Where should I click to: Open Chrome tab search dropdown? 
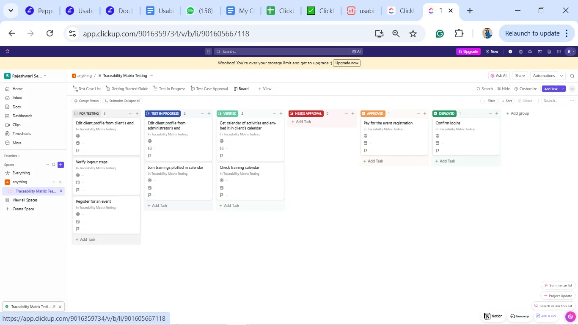[x=11, y=11]
